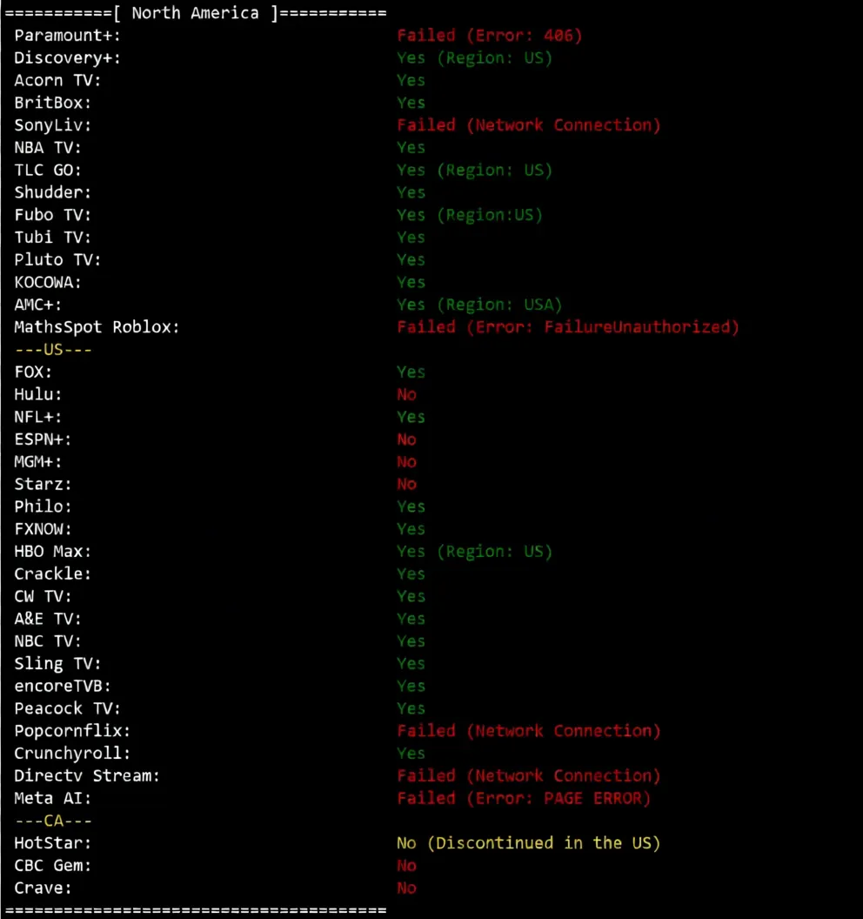Select the North America header text

tap(195, 13)
